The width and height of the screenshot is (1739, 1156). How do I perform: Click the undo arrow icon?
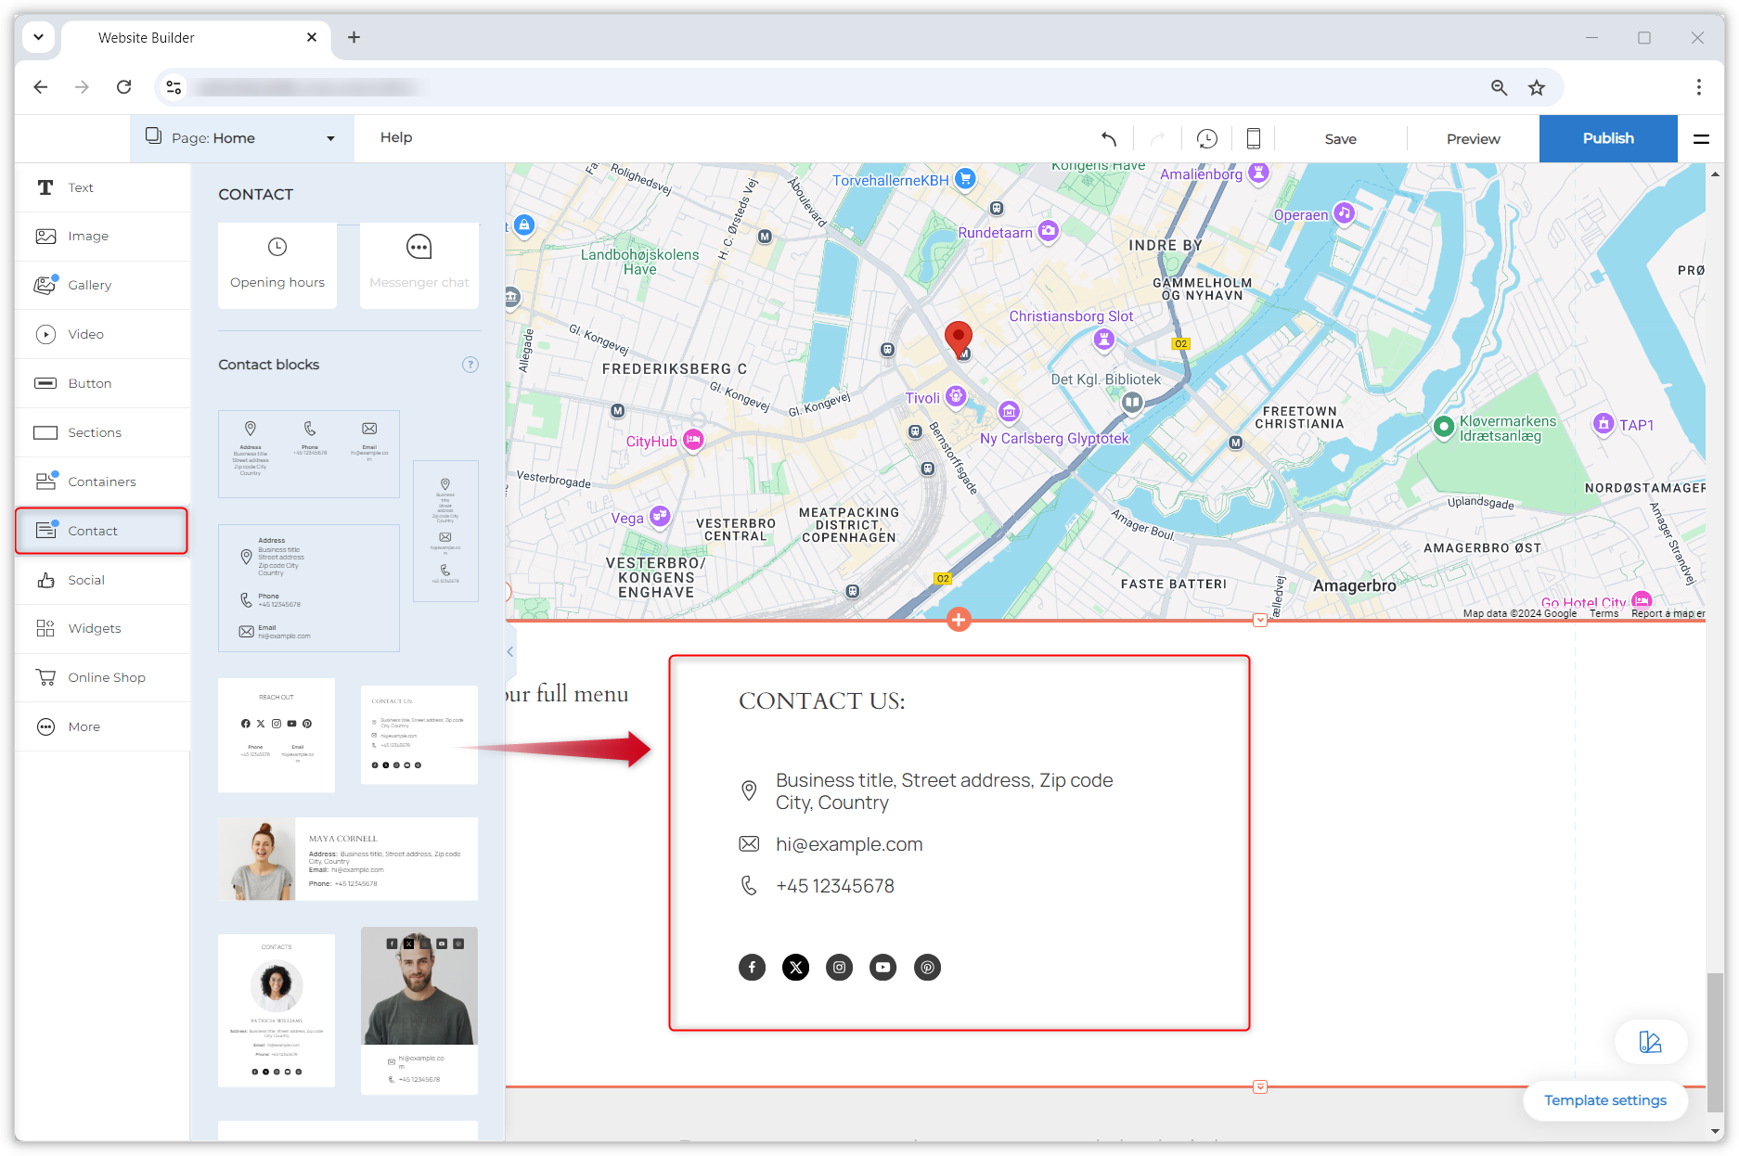(1109, 139)
